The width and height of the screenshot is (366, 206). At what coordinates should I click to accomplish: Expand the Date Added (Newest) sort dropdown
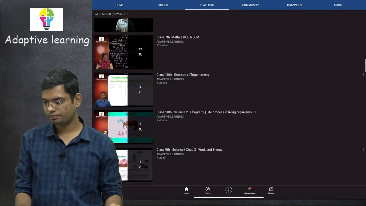[x=111, y=14]
